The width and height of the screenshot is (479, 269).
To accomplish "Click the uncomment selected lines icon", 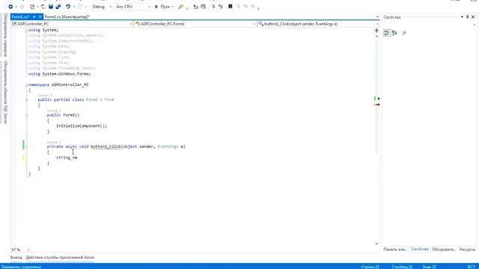I will 221,7.
